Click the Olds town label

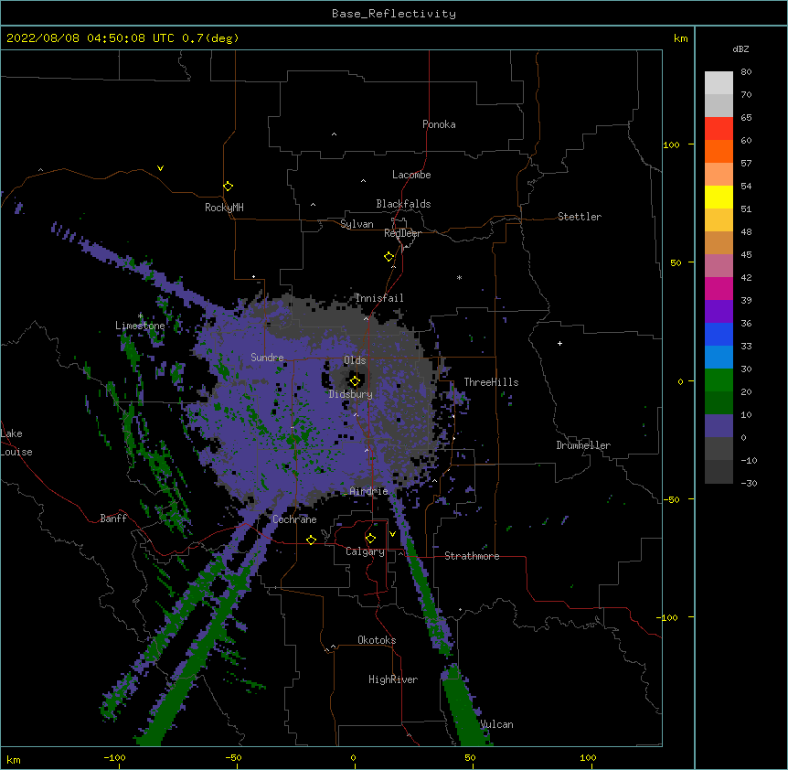[x=355, y=360]
